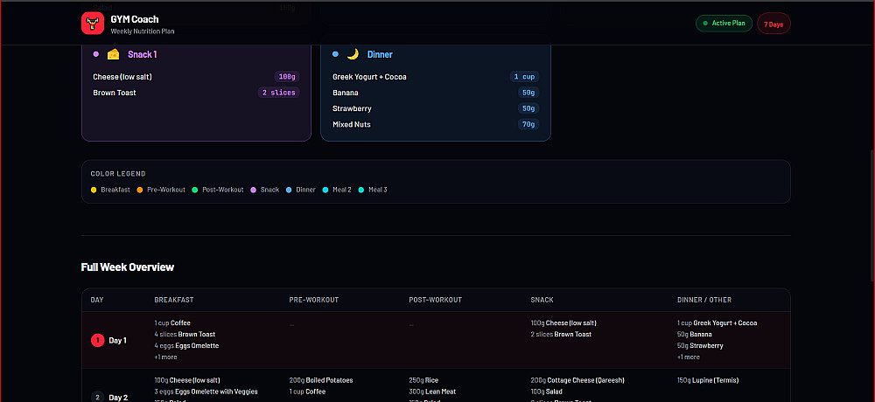Click the 2 slices tag for Brown Toast
This screenshot has height=402, width=875.
(x=278, y=93)
